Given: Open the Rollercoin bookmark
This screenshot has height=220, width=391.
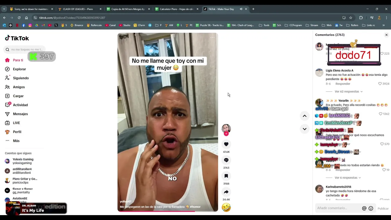Looking at the screenshot, I should pyautogui.click(x=94, y=25).
